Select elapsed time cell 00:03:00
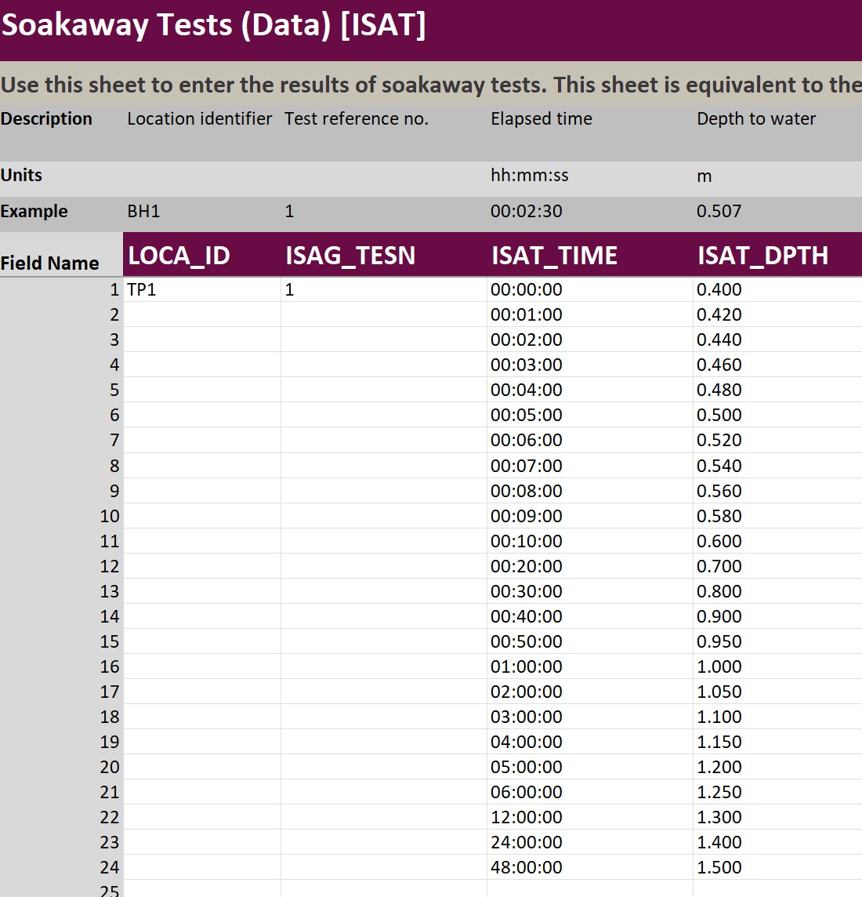The image size is (862, 897). (590, 365)
